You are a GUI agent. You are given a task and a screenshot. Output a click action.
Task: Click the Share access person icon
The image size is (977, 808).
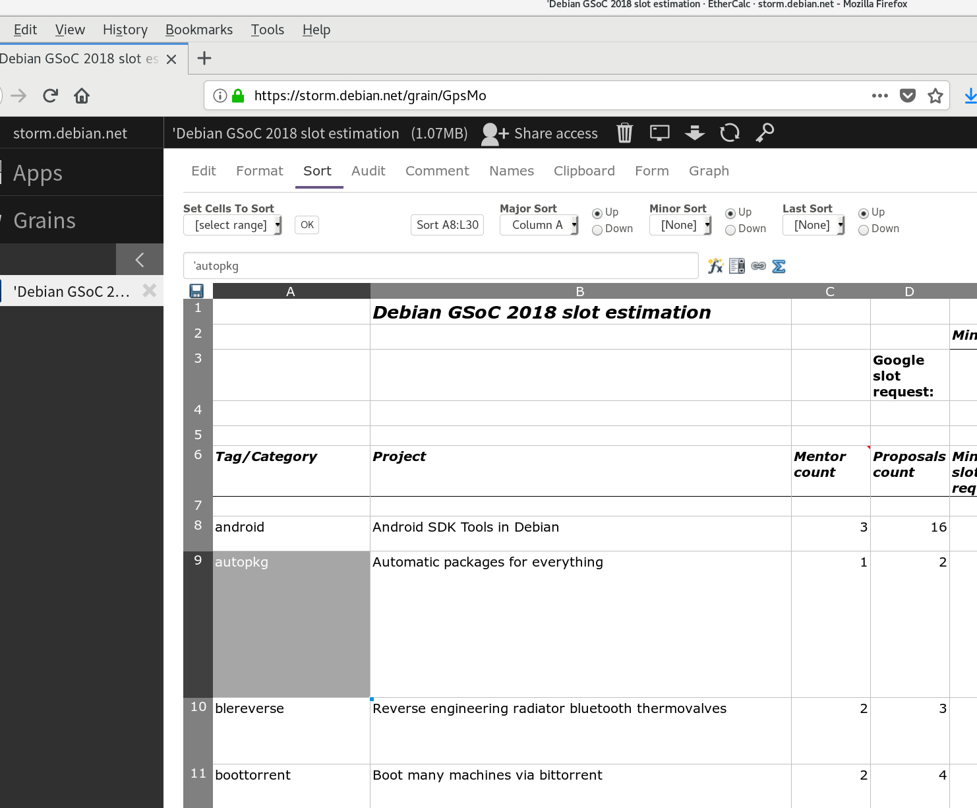pyautogui.click(x=494, y=134)
